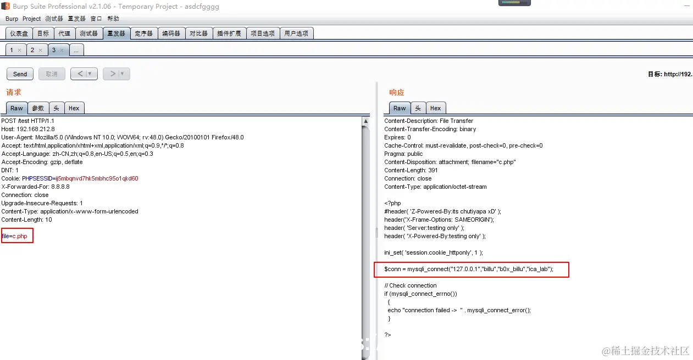The height and width of the screenshot is (360, 693).
Task: Switch to the 对比器 tab
Action: click(198, 33)
